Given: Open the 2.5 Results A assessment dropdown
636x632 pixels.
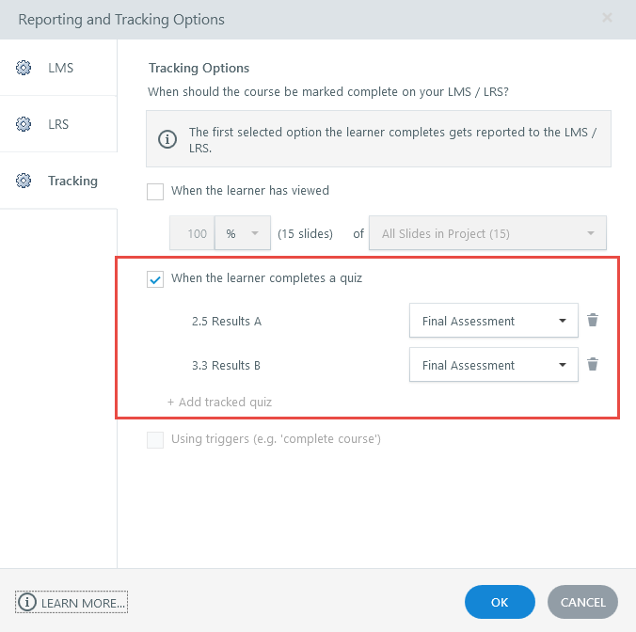Looking at the screenshot, I should coord(494,321).
